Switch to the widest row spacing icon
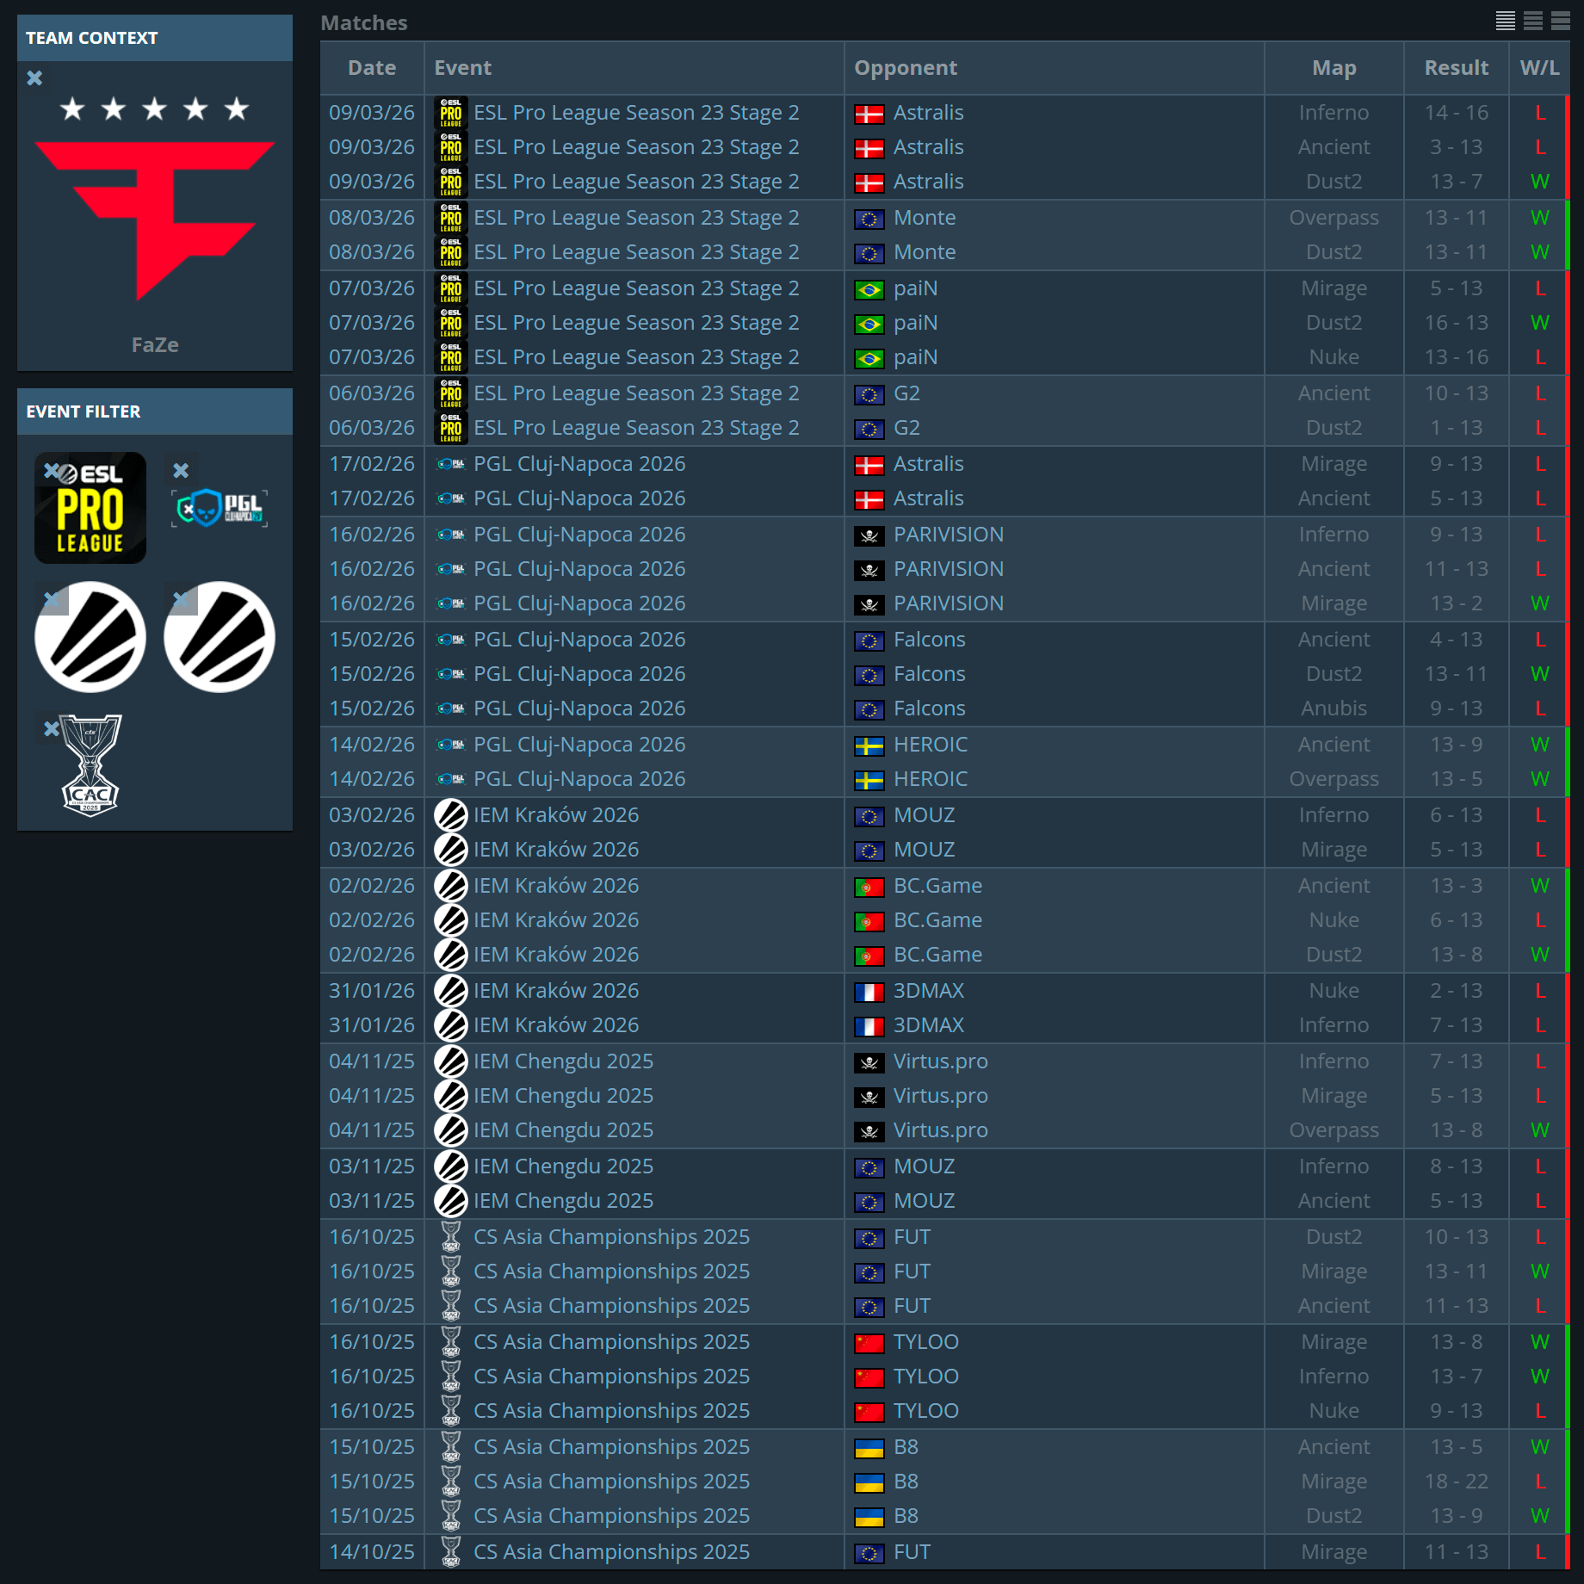1584x1584 pixels. click(x=1560, y=22)
